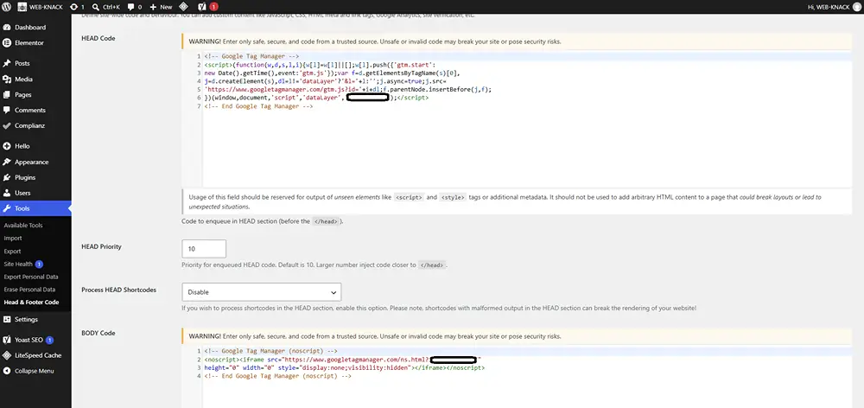
Task: Click the HEAD Code field label
Action: point(98,38)
